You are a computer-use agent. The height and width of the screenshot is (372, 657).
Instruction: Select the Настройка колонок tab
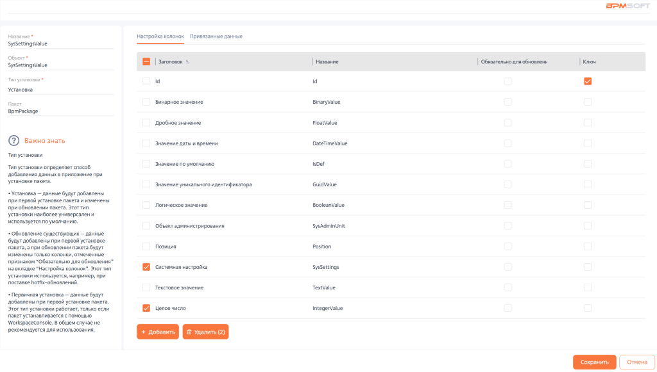click(160, 36)
